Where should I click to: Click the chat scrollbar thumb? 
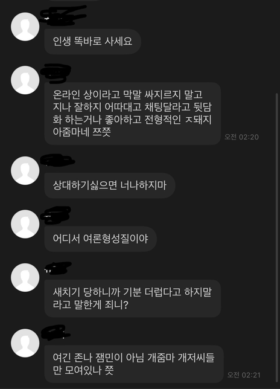pos(277,237)
